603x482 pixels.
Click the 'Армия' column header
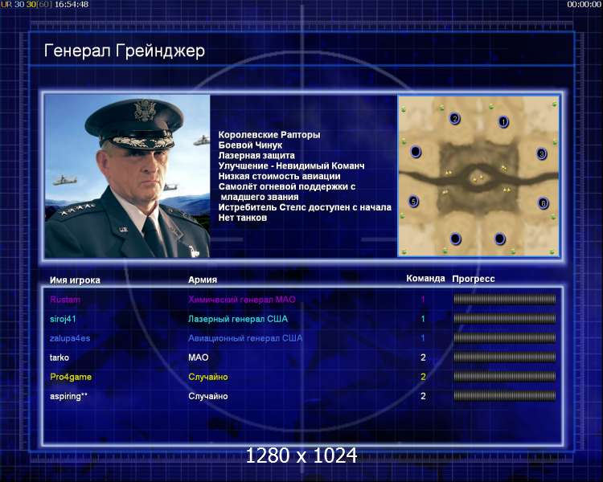tap(203, 280)
